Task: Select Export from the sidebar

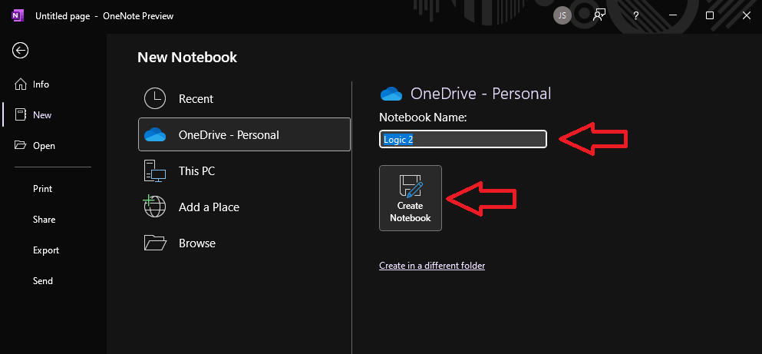Action: coord(45,250)
